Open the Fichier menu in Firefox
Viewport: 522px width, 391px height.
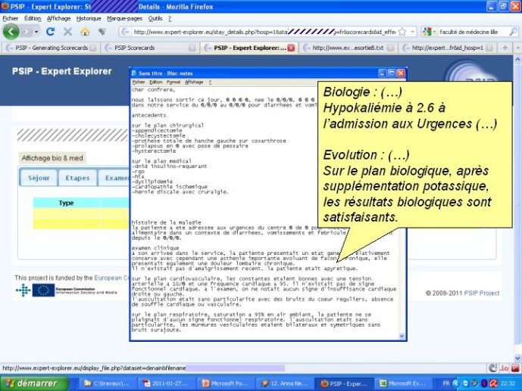click(11, 18)
